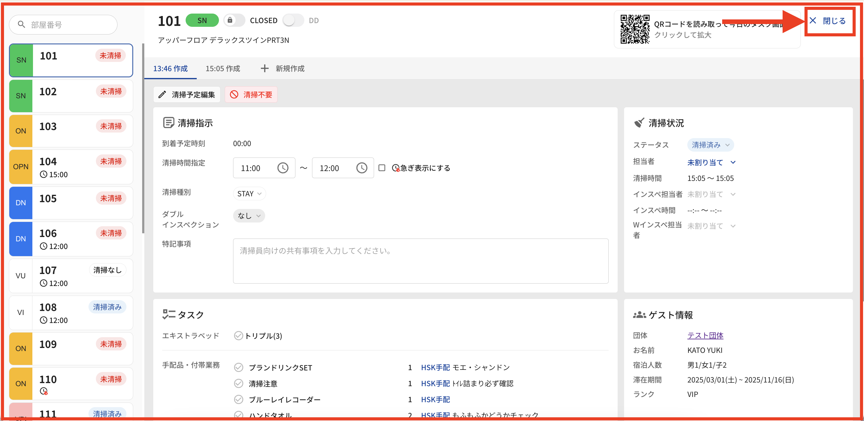This screenshot has height=421, width=864.
Task: Click clock icon in 11:00 start time field
Action: [283, 168]
